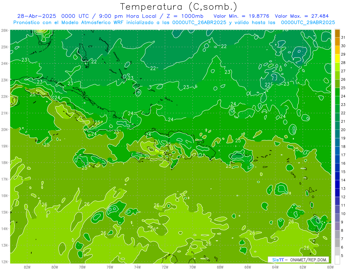Click the 68W longitude axis label
Viewport: 351px width, 271px height.
(220, 267)
